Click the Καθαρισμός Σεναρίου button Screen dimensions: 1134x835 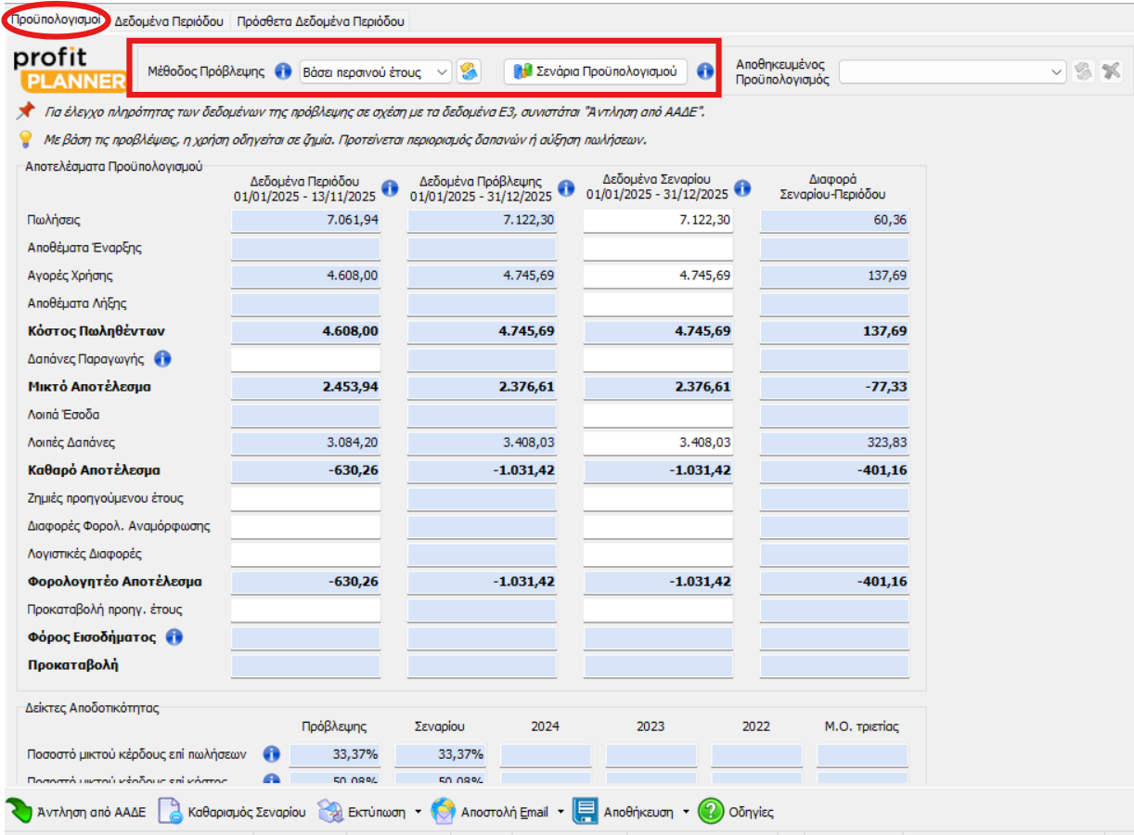[232, 812]
